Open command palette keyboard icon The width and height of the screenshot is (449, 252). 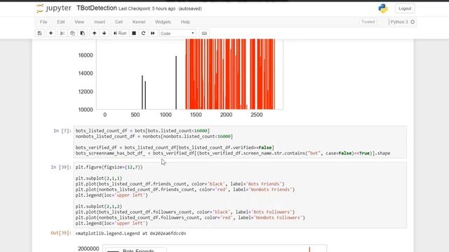tap(204, 33)
